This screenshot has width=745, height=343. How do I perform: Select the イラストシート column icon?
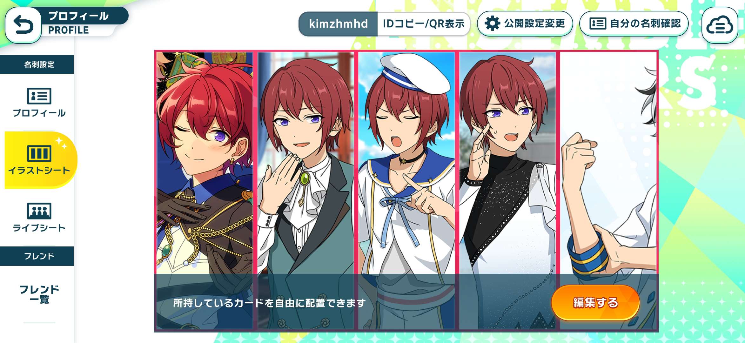point(39,153)
